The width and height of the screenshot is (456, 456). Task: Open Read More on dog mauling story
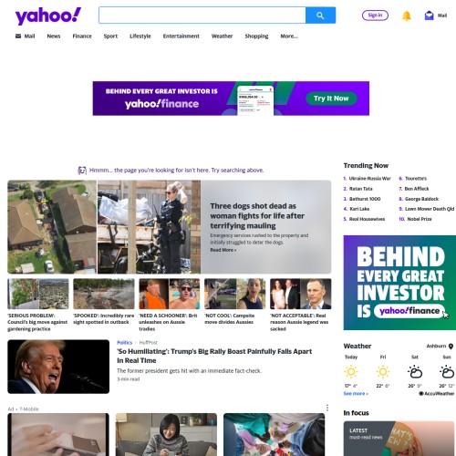pyautogui.click(x=223, y=250)
